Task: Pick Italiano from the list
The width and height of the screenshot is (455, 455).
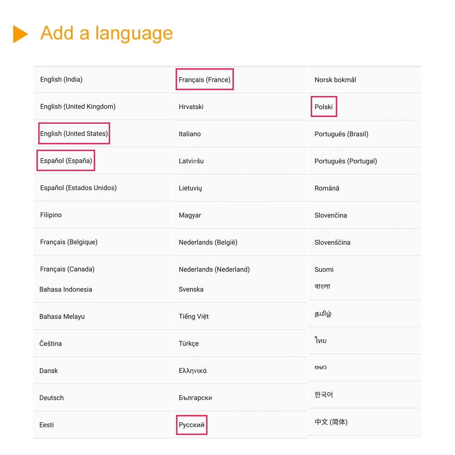Action: click(x=189, y=134)
